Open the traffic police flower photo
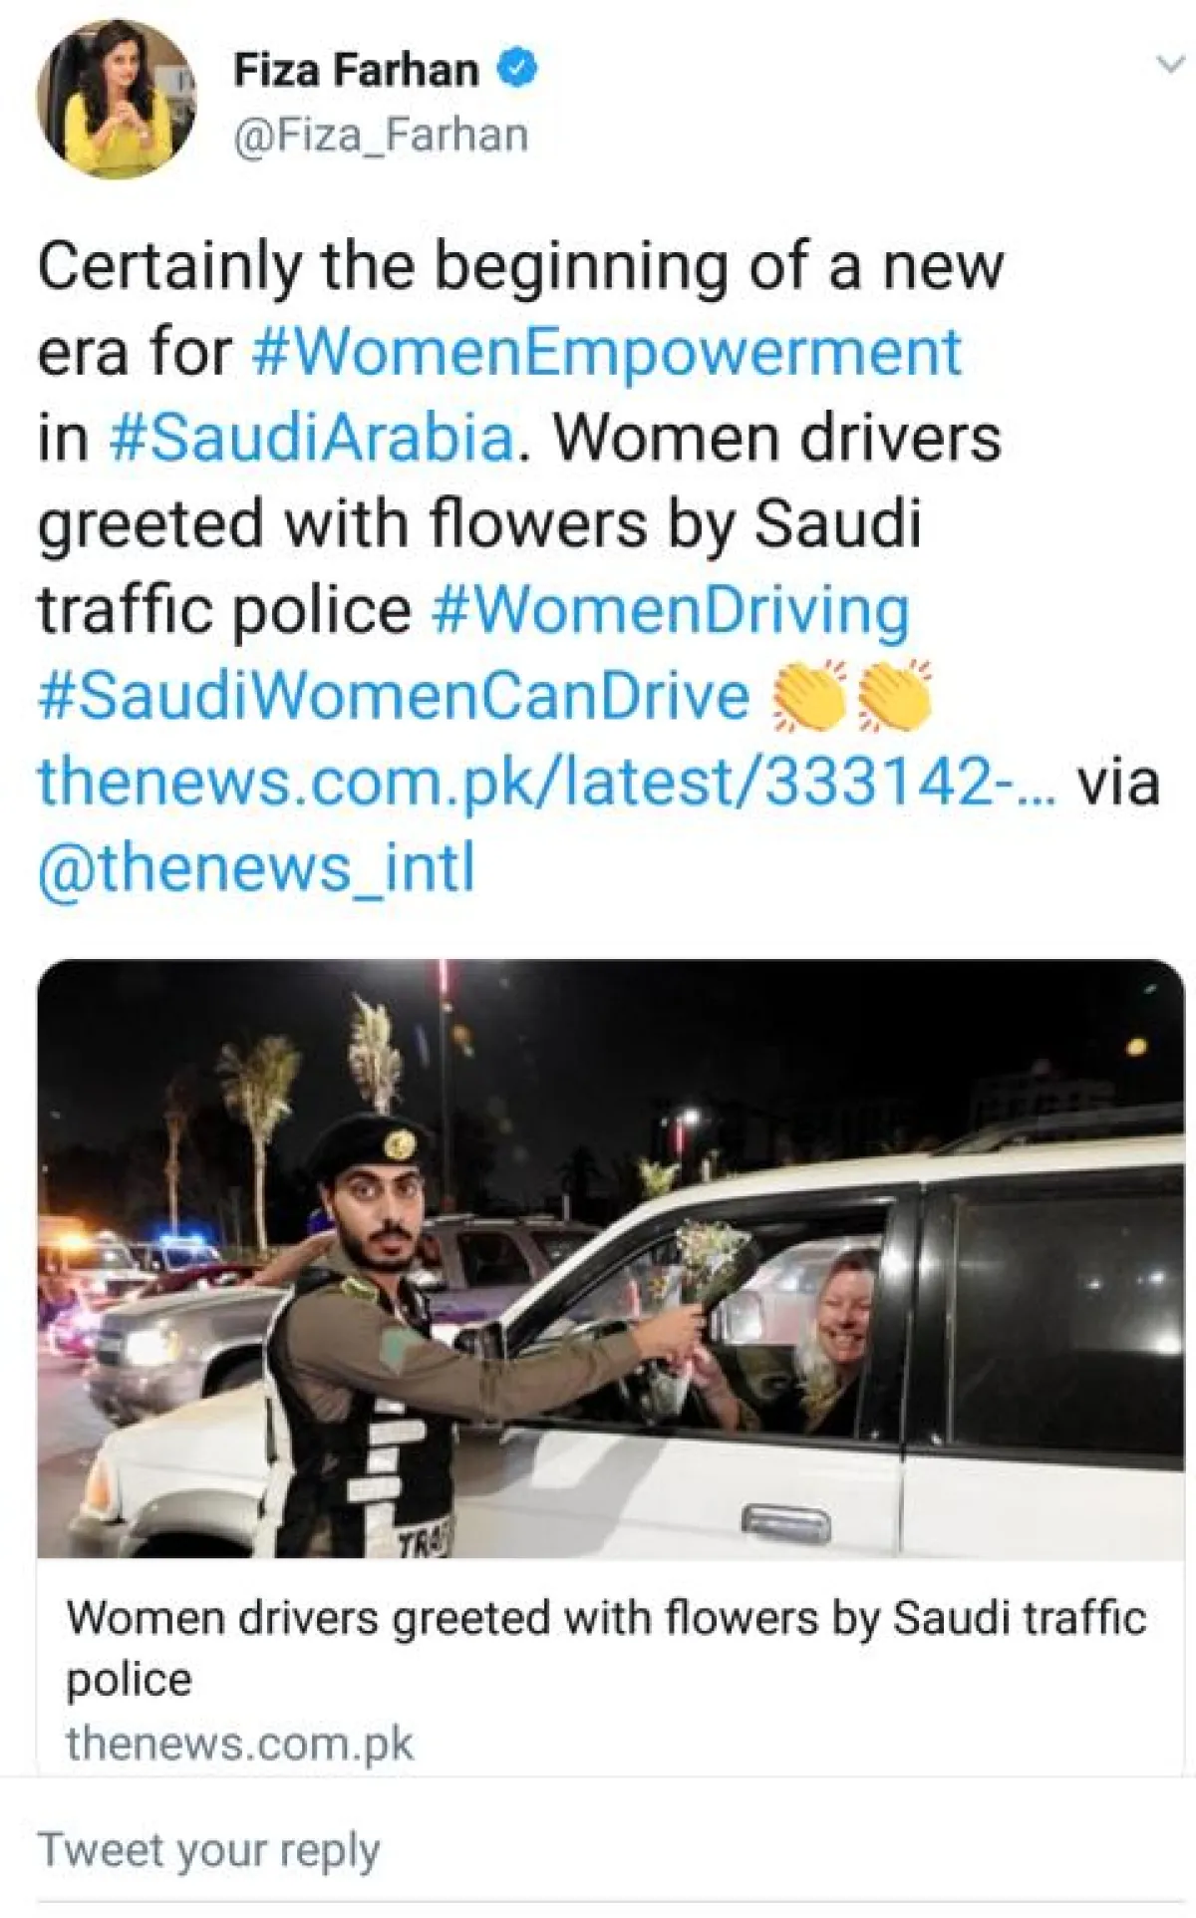 (x=611, y=1258)
